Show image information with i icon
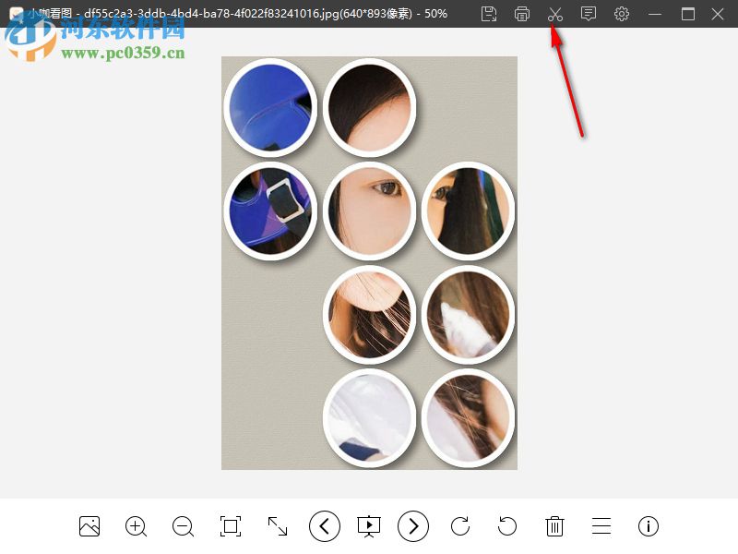 coord(649,526)
